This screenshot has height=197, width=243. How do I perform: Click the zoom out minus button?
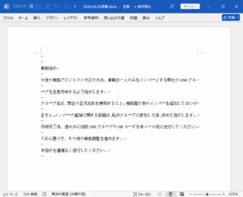pyautogui.click(x=190, y=194)
